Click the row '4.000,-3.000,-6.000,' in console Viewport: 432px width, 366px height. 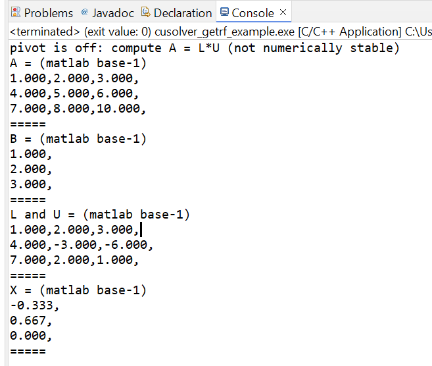81,245
